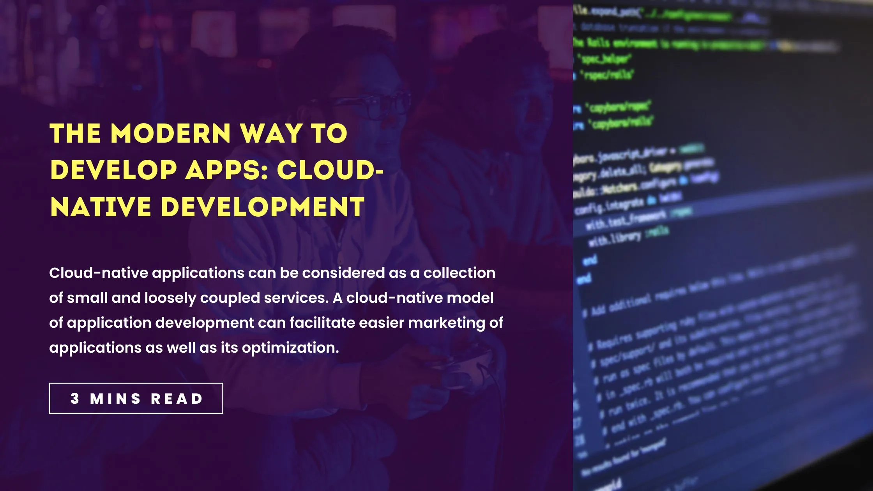This screenshot has height=491, width=873.
Task: Click the 'capybara/rspec' code line
Action: coord(619,107)
